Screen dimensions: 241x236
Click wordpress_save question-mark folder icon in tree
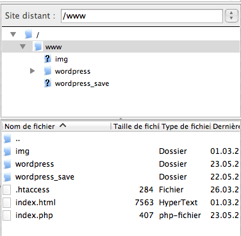pos(47,83)
